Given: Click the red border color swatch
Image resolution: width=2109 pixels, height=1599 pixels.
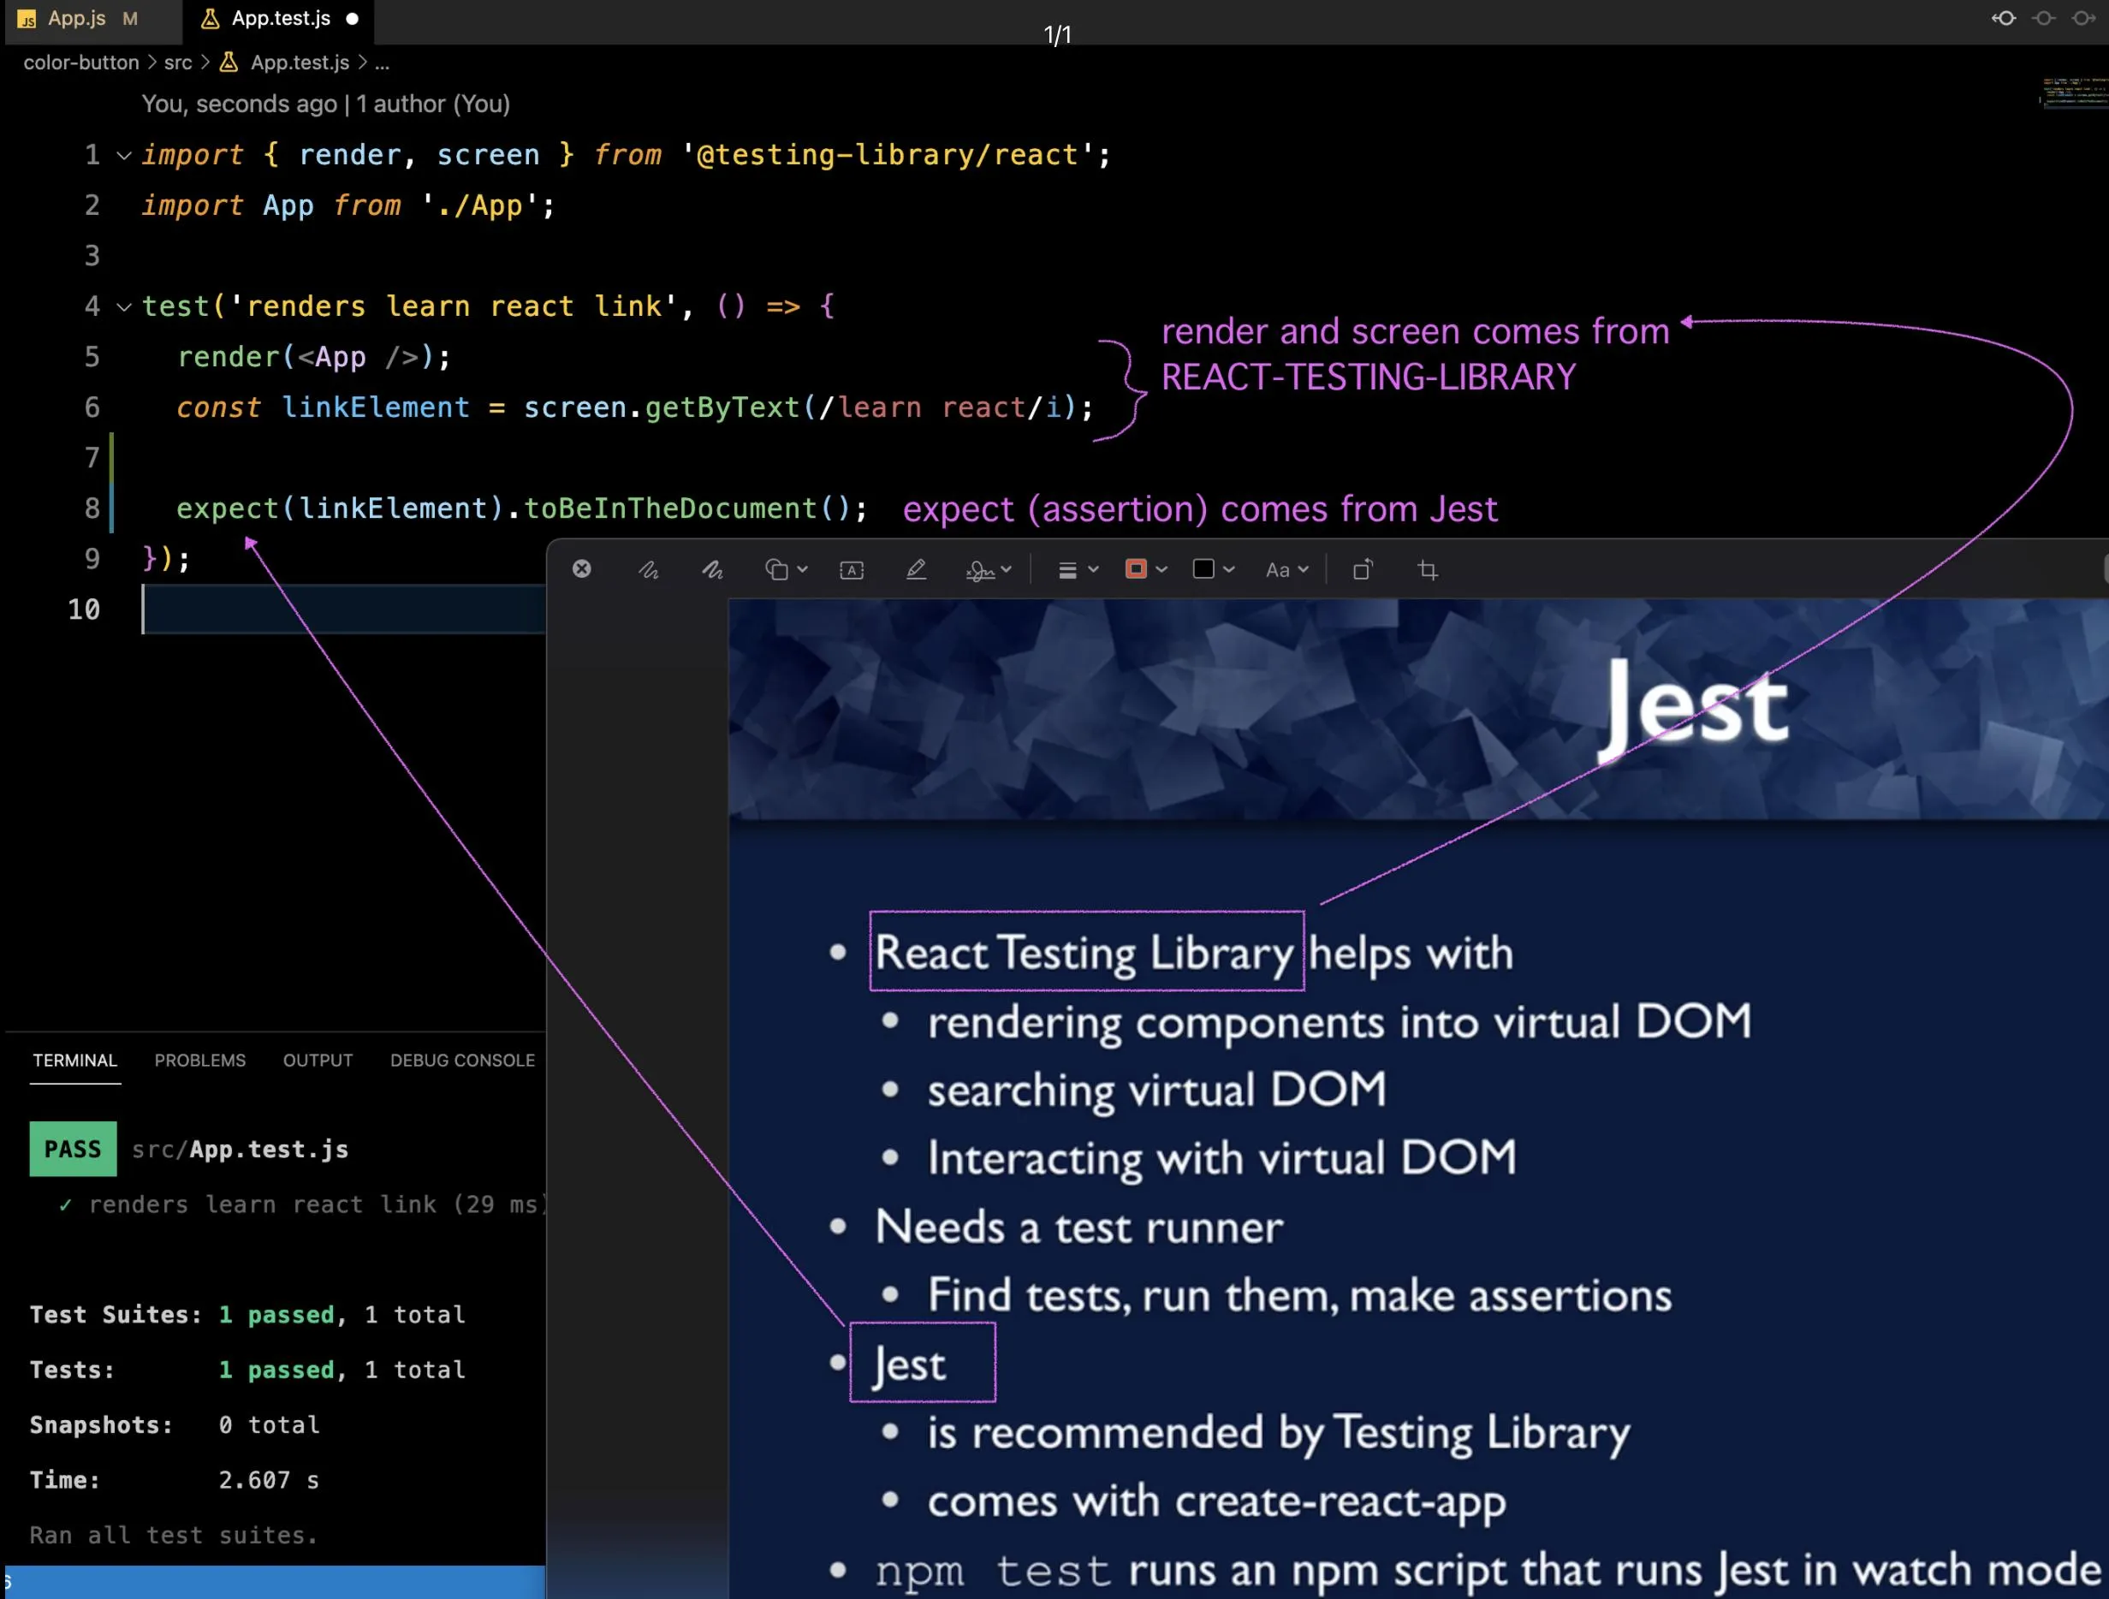Looking at the screenshot, I should pyautogui.click(x=1136, y=569).
